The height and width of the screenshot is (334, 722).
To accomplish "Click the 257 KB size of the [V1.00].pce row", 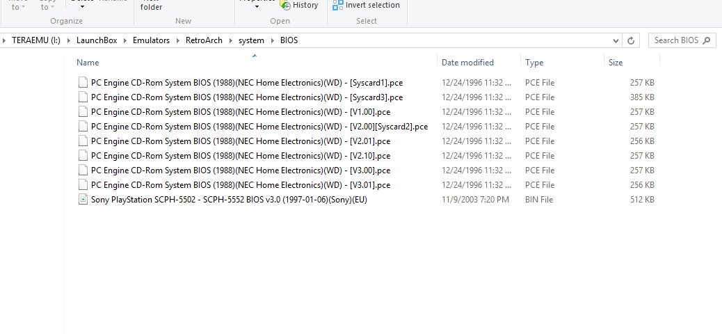I will pos(642,112).
